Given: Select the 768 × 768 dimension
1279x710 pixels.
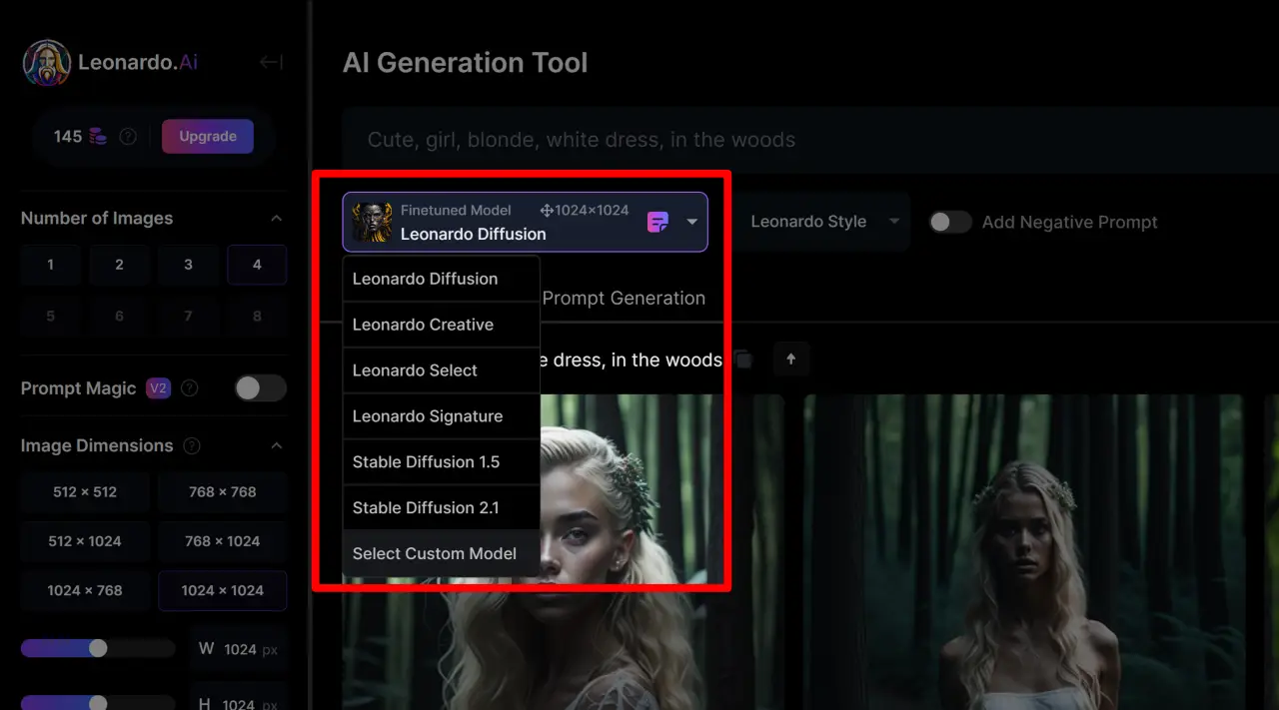Looking at the screenshot, I should pos(223,492).
